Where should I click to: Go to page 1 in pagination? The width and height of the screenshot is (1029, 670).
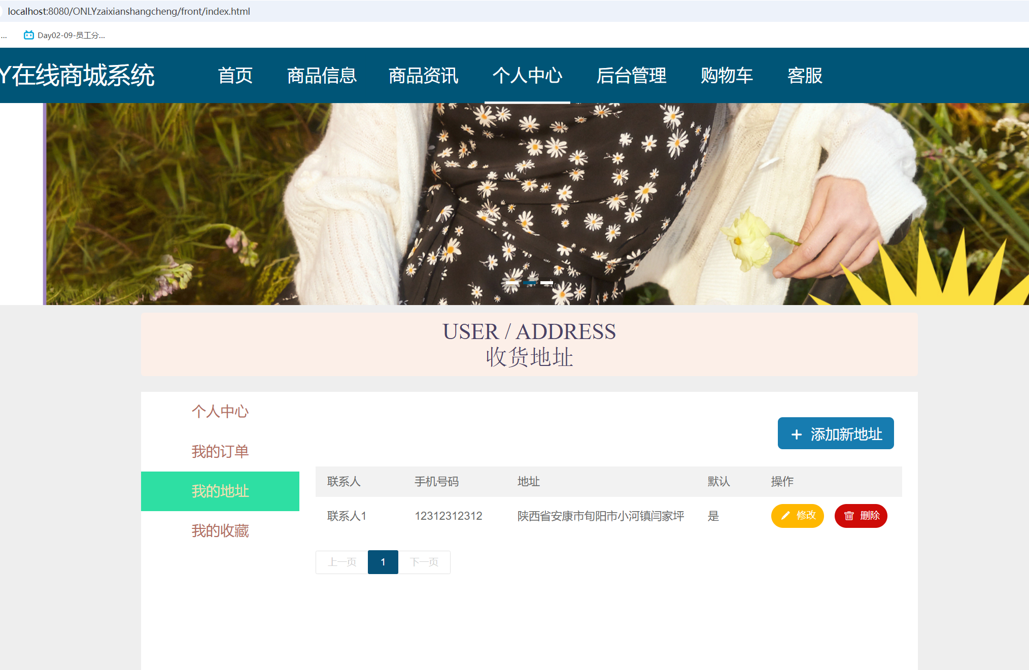383,562
